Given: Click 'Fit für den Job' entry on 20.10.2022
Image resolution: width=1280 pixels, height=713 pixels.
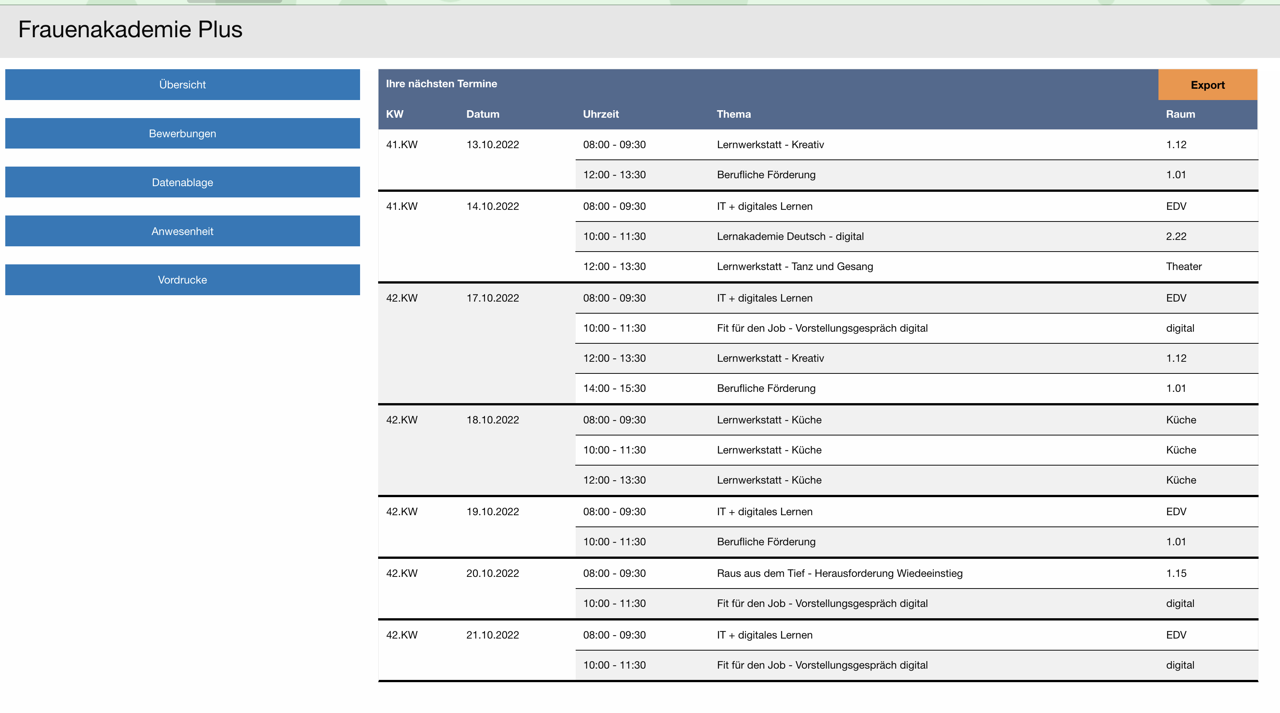Looking at the screenshot, I should click(822, 603).
